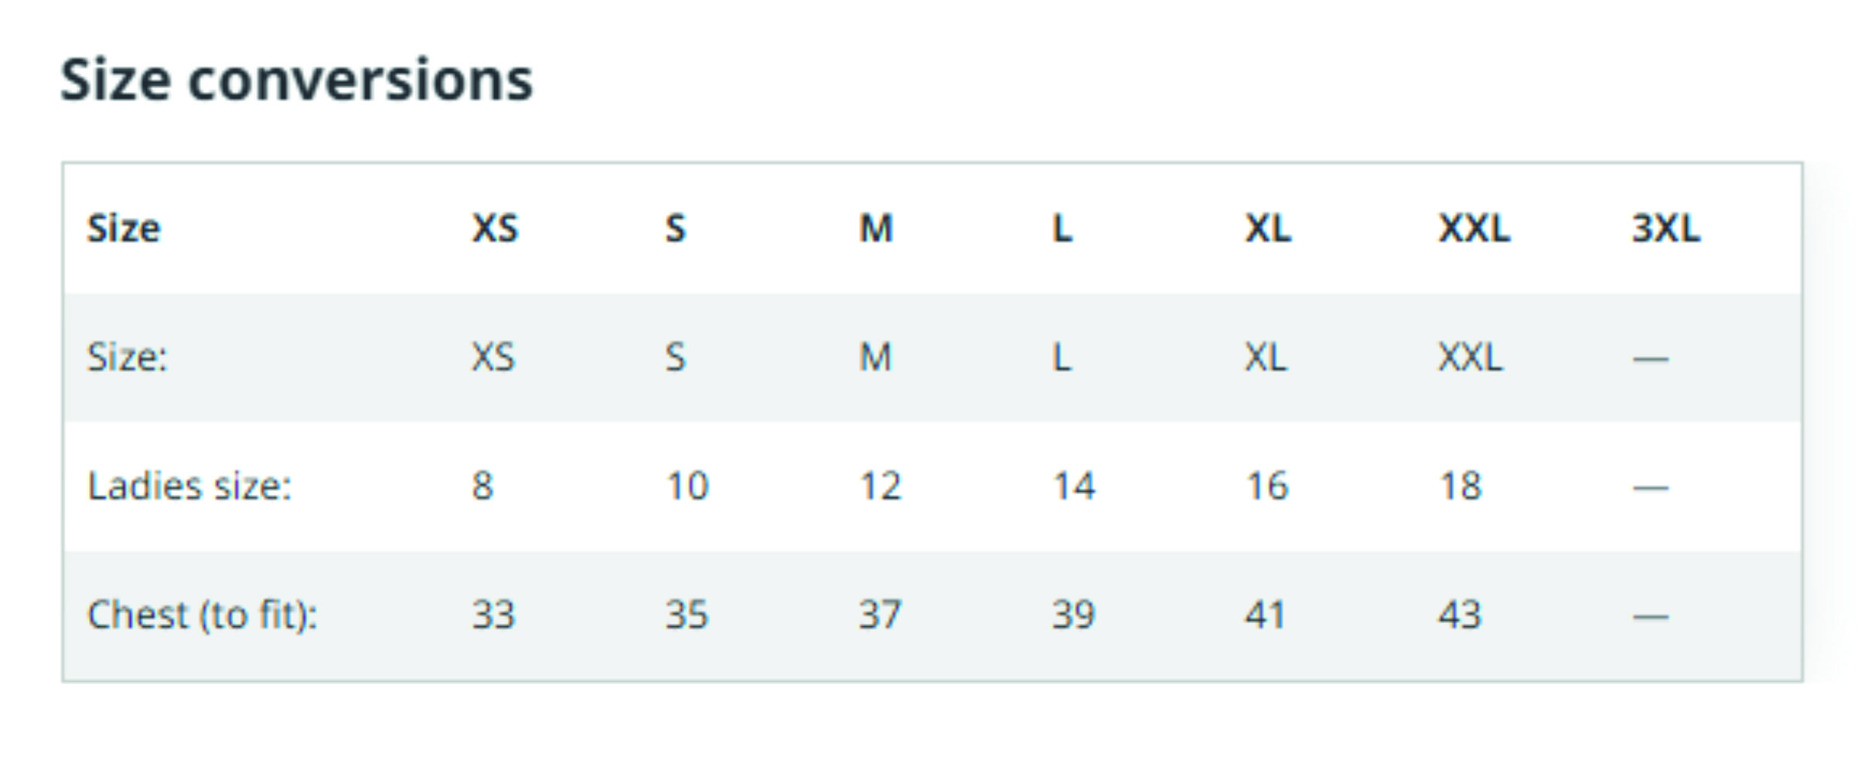The image size is (1871, 770).
Task: Click ladies size 14 value
Action: (1073, 486)
